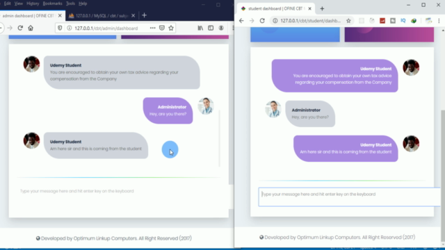Toggle Firefox sidebar view icon
This screenshot has width=445, height=250.
pyautogui.click(x=211, y=28)
